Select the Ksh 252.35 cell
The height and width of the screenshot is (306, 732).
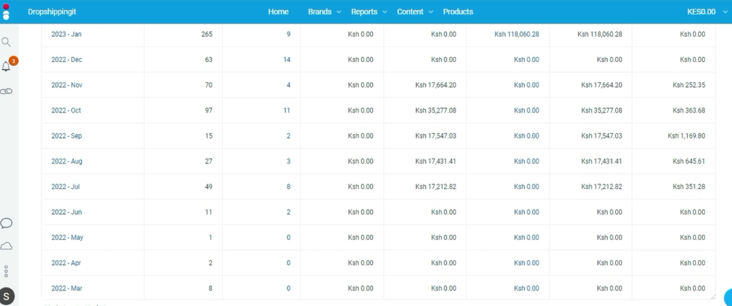689,85
